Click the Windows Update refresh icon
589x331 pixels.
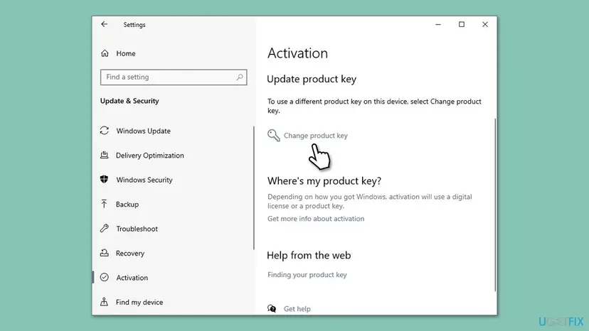[105, 131]
